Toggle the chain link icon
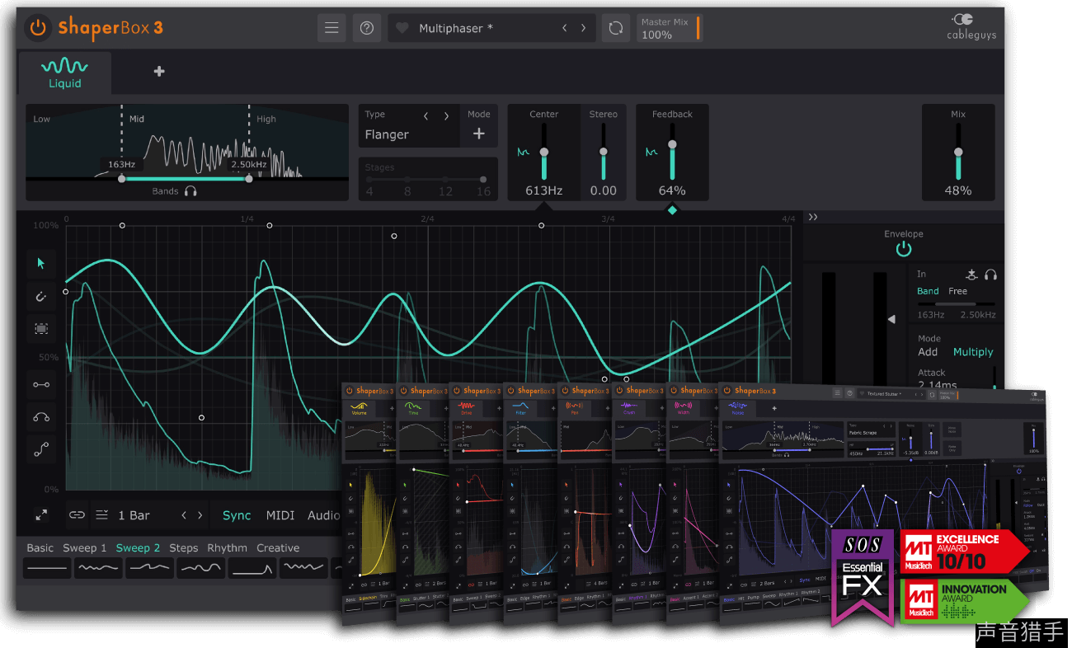 coord(77,515)
